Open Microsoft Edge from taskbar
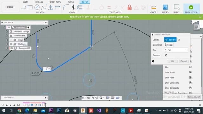 [27, 111]
